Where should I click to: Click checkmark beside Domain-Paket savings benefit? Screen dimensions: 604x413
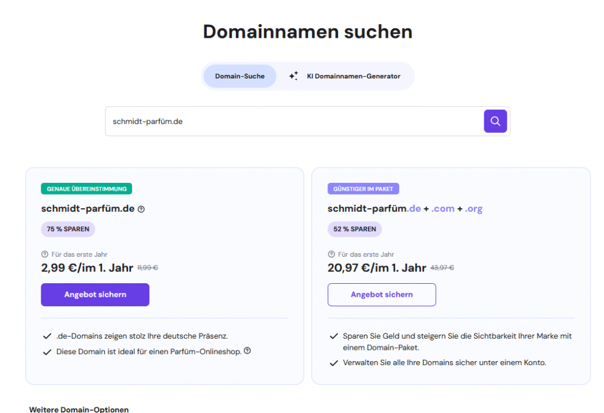[x=334, y=336]
